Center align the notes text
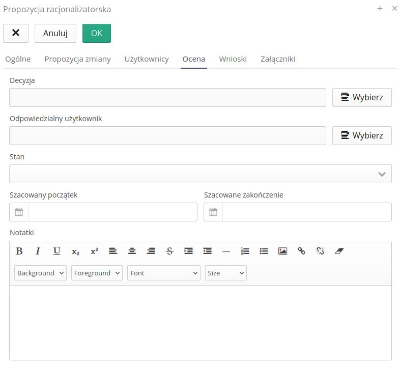The image size is (400, 366). (132, 251)
